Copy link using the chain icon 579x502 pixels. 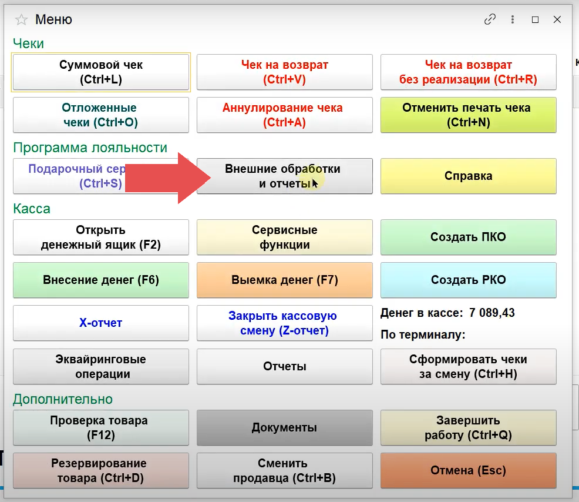pyautogui.click(x=490, y=19)
